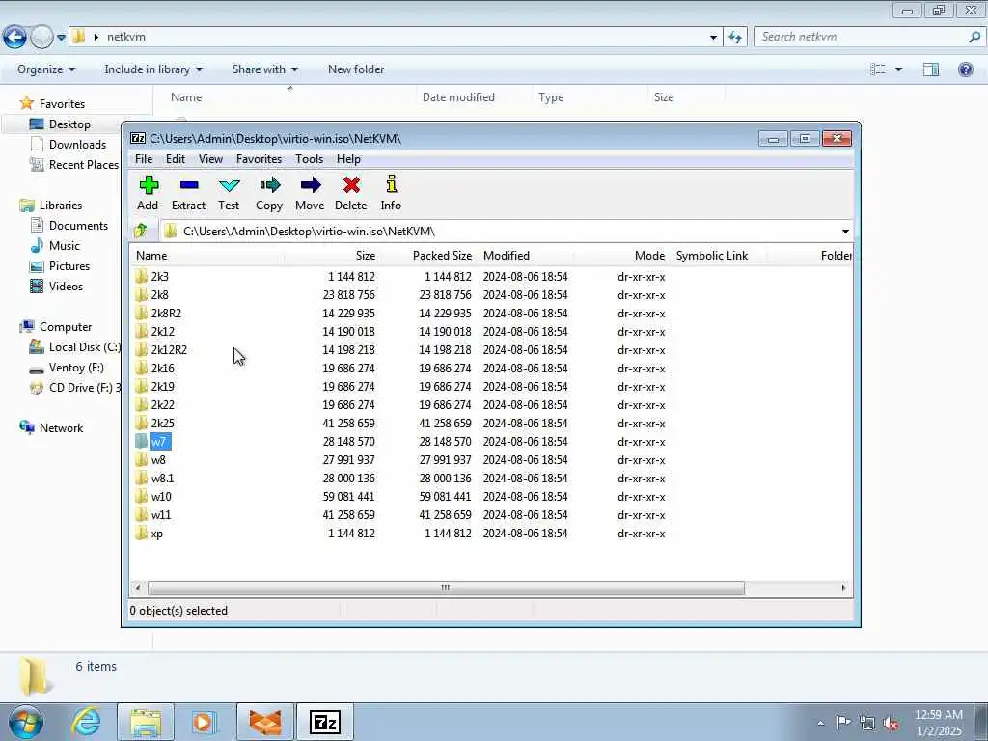Toggle the Explorer preview pane
988x741 pixels.
931,69
